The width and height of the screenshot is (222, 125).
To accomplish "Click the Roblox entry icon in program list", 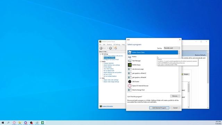I will pyautogui.click(x=129, y=57).
